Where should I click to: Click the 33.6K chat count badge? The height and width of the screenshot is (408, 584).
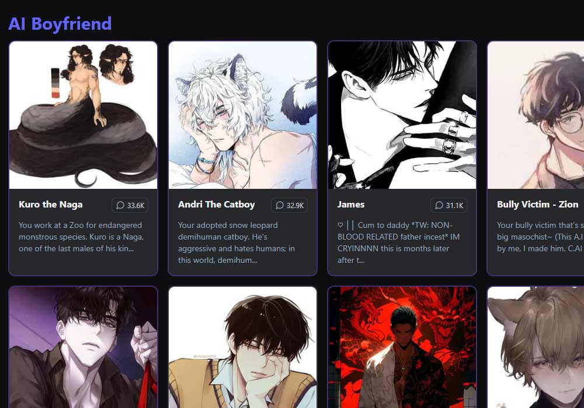(130, 206)
